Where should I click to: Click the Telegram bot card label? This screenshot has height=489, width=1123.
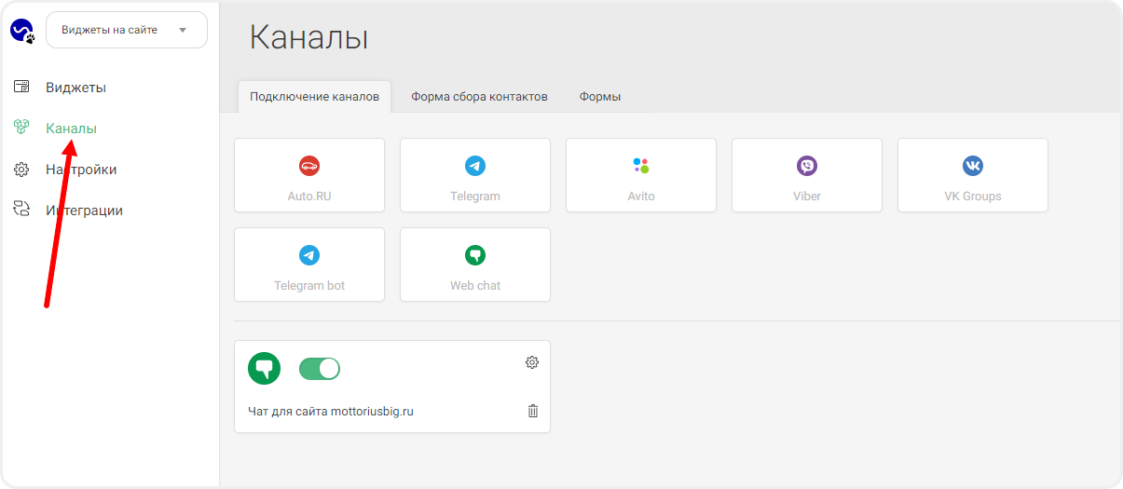pyautogui.click(x=309, y=286)
